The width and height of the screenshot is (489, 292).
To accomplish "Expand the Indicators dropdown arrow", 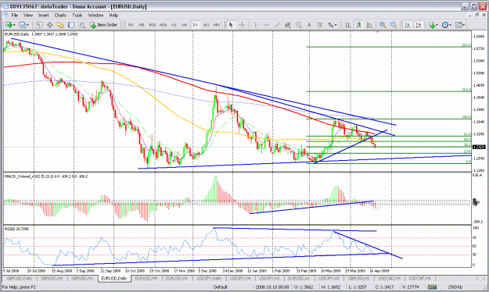I will [x=437, y=25].
